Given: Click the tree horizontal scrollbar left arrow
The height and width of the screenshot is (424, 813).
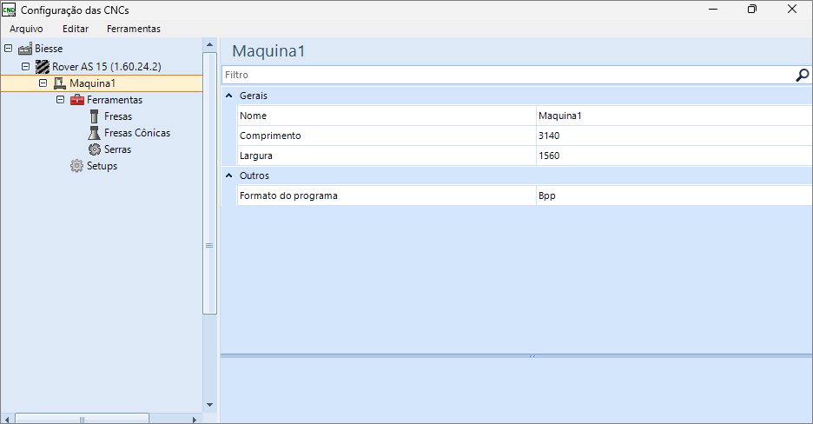Looking at the screenshot, I should (7, 420).
